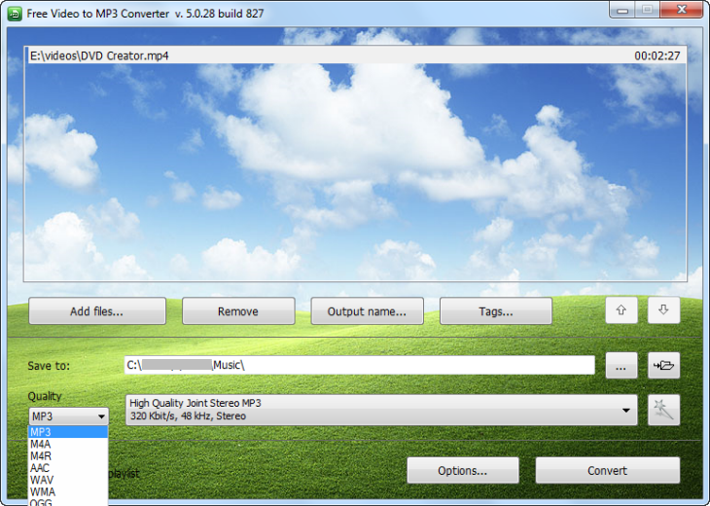Select the E:\videos\DVD Creator.mp4 file row
This screenshot has height=506, width=710.
point(355,55)
